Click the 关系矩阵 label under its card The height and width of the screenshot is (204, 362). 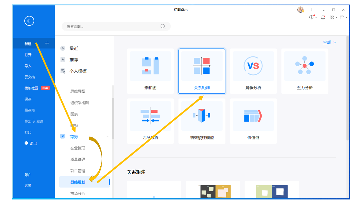coord(202,88)
